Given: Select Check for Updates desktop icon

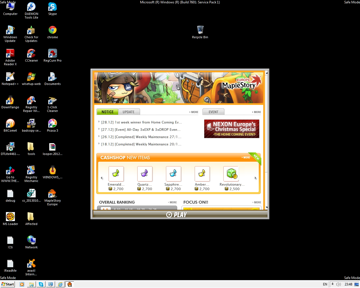Looking at the screenshot, I should pos(31,34).
